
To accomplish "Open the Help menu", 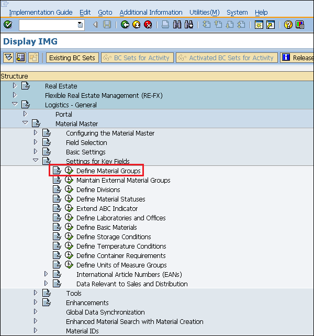I will 261,13.
